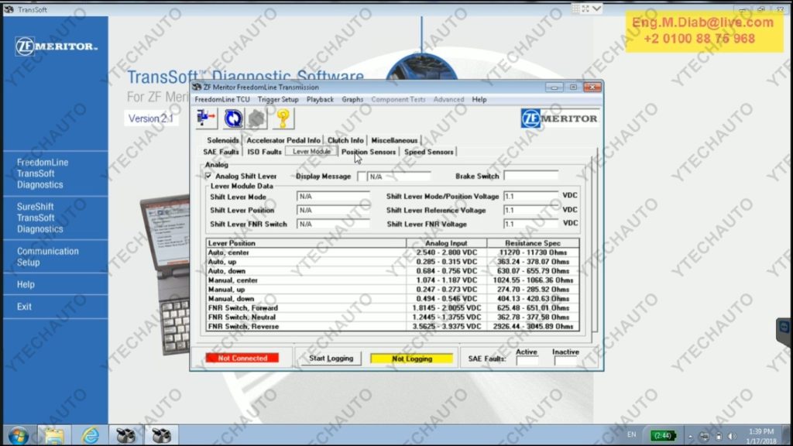Open the Graphs menu
This screenshot has height=446, width=793.
point(352,99)
